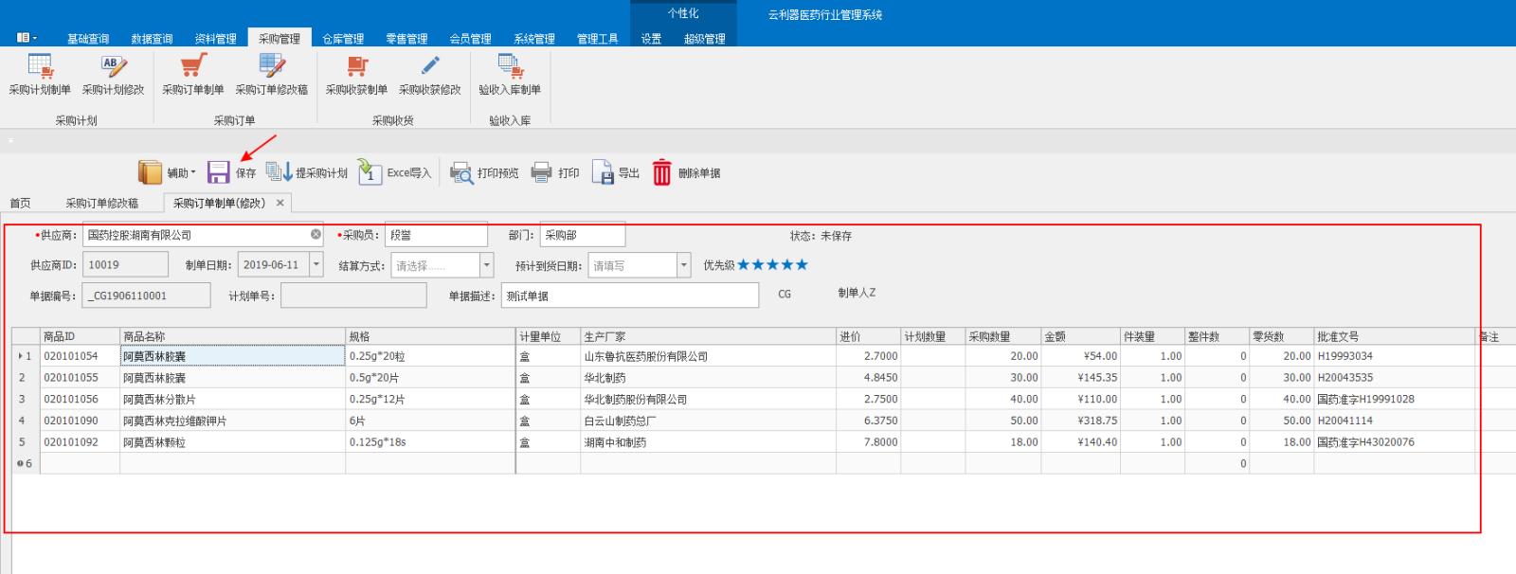The width and height of the screenshot is (1516, 574).
Task: Click the 提采购计划 icon
Action: tap(280, 172)
